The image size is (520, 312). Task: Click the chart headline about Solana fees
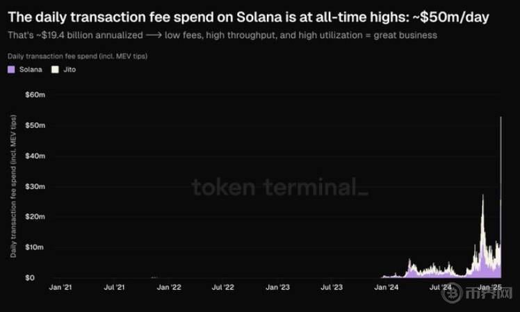(x=248, y=17)
